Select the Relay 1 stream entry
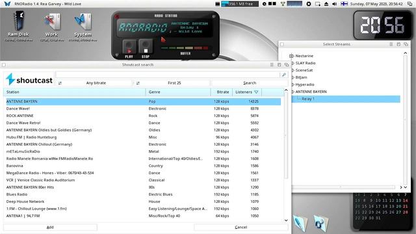This screenshot has width=416, height=234. 346,99
